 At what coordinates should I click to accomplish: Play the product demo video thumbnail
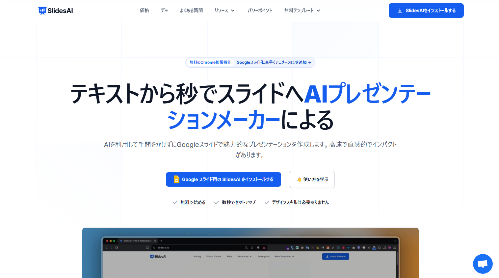250,253
